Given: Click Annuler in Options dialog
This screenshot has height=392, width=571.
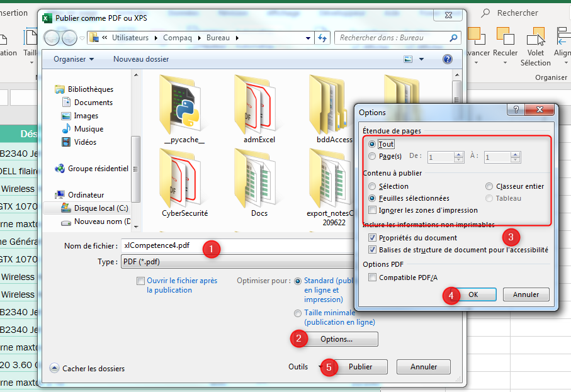Looking at the screenshot, I should [x=526, y=294].
